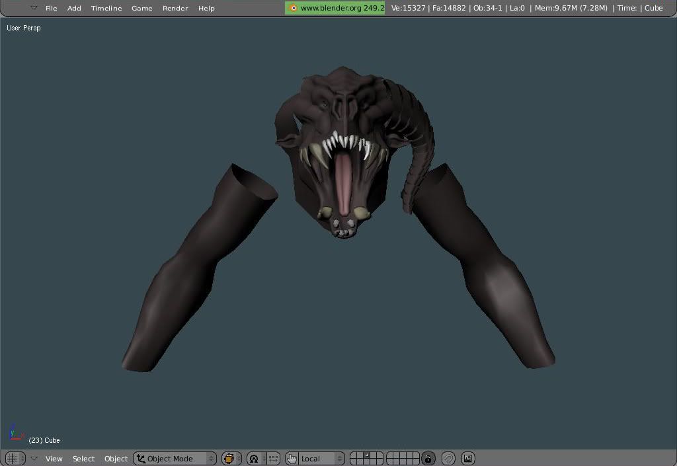Open the window type selector icon

(12, 458)
